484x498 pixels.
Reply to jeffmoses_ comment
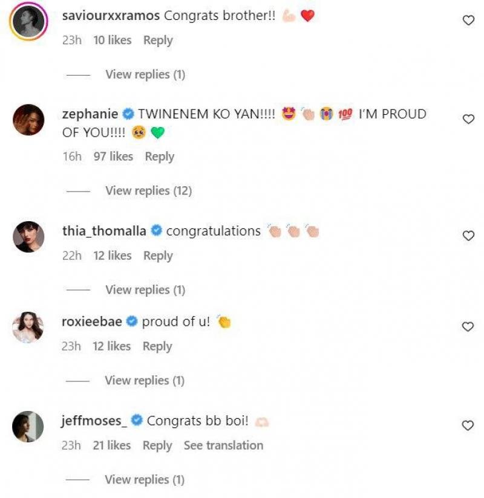[x=157, y=445]
